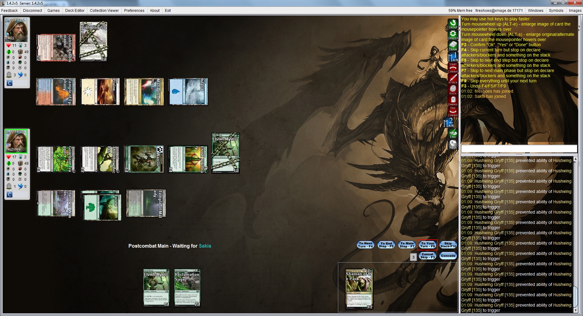Open Preferences from the menu bar
Screen dimensions: 583x316
point(134,10)
